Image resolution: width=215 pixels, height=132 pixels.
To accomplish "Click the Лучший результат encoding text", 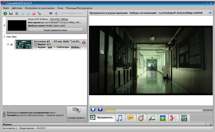I will 35,115.
